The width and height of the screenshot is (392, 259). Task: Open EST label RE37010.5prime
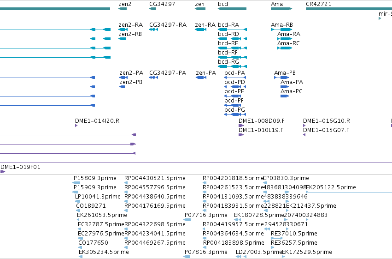pos(294,234)
